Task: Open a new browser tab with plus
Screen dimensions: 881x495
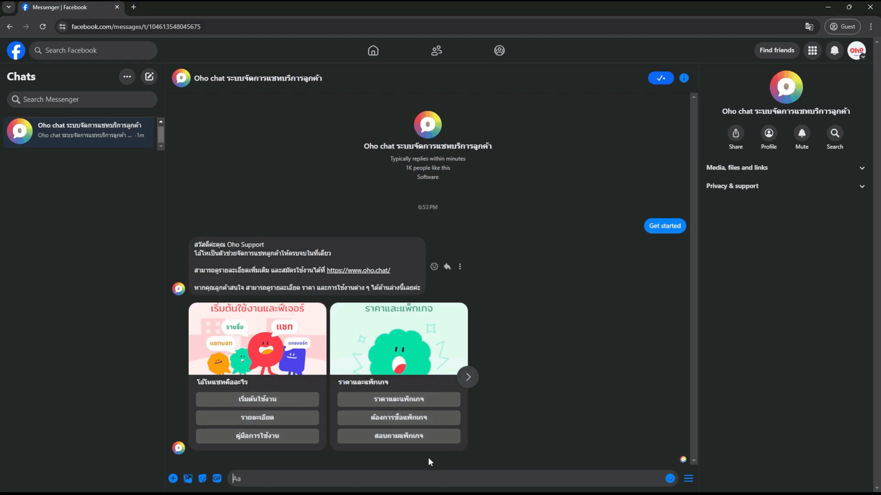Action: pyautogui.click(x=134, y=7)
